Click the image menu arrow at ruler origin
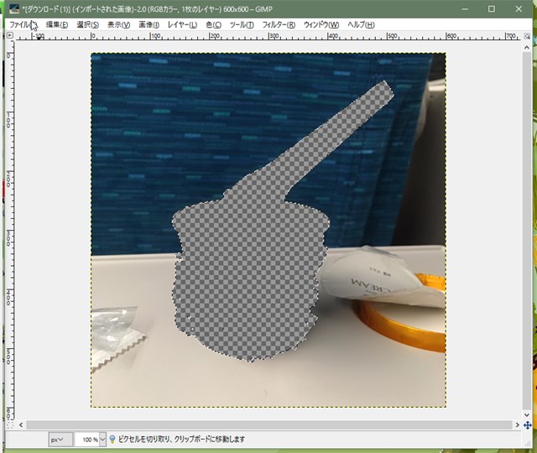 (x=11, y=36)
